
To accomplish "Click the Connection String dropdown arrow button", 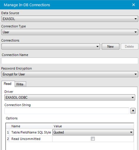I will pyautogui.click(x=133, y=111).
